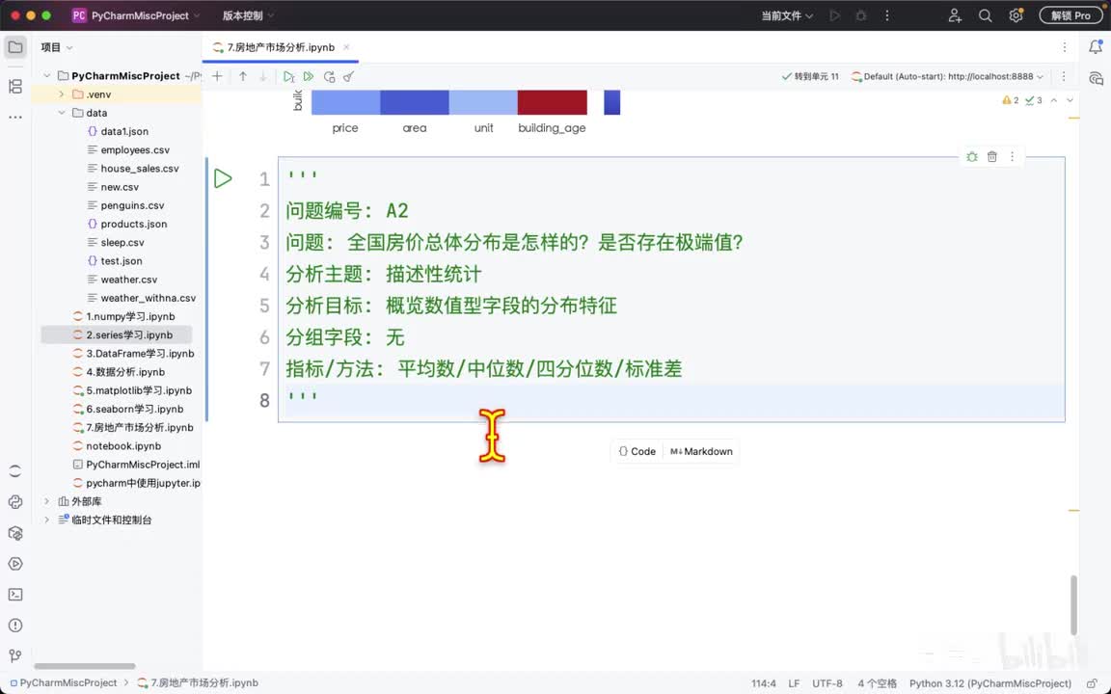This screenshot has width=1111, height=694.
Task: Open main toolbar more actions dots
Action: 887,15
